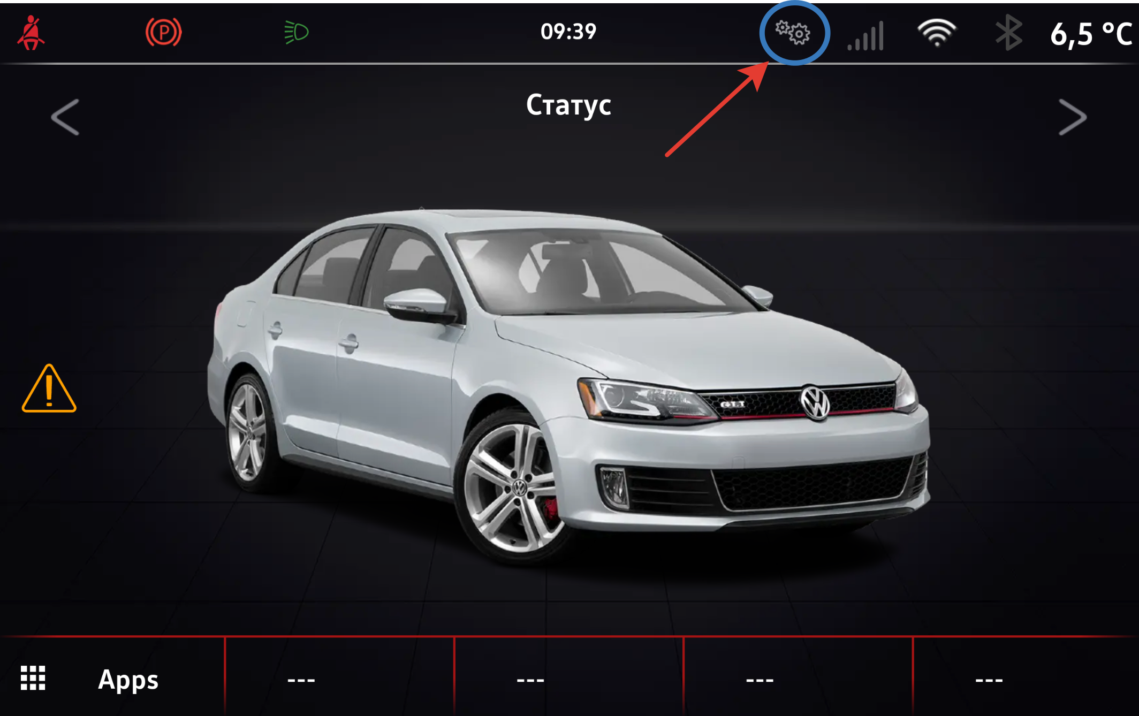Image resolution: width=1139 pixels, height=716 pixels.
Task: Select the second empty shortcut slot
Action: 530,680
